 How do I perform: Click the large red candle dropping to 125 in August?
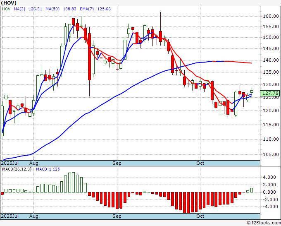coord(89,57)
